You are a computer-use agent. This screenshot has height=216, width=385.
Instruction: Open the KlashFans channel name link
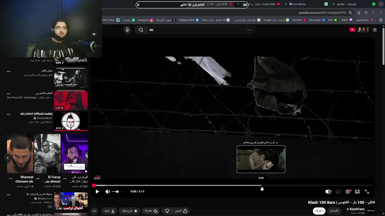click(x=357, y=209)
